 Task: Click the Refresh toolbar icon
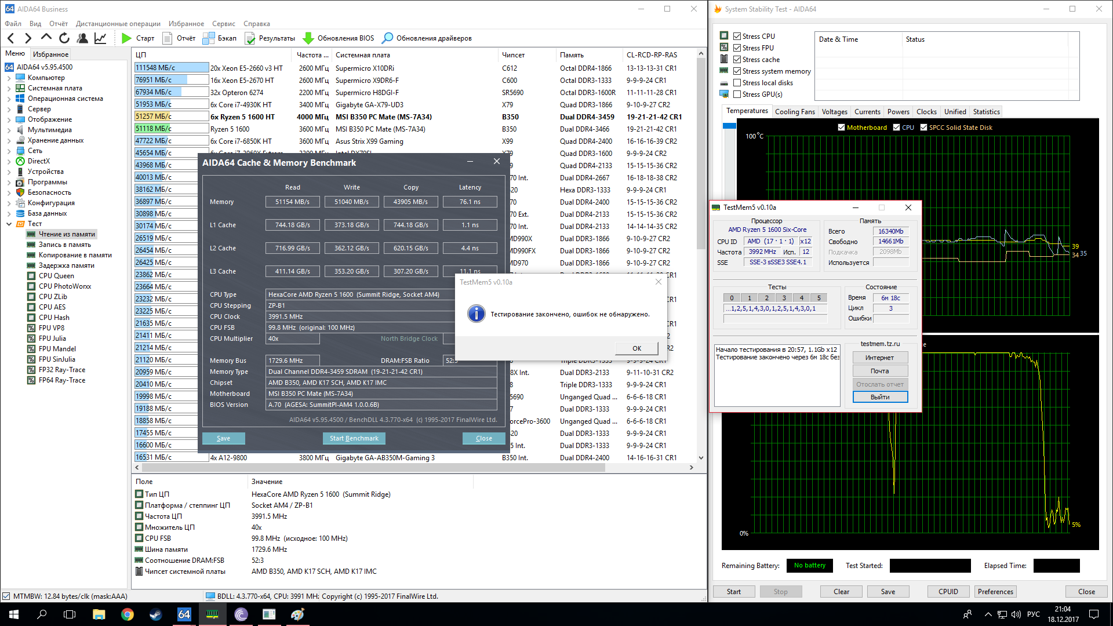click(x=64, y=38)
